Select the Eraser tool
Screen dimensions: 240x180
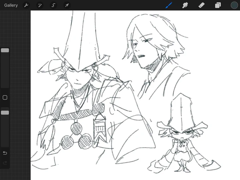tap(202, 5)
